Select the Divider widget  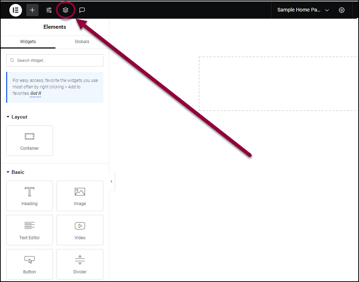click(x=80, y=264)
